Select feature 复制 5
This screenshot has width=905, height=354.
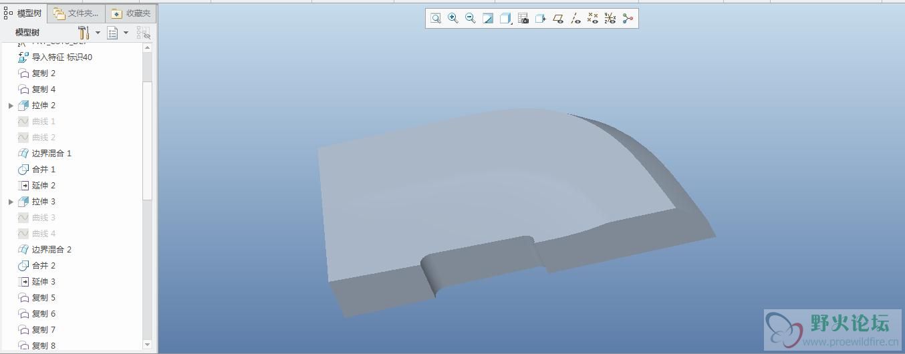click(x=43, y=298)
